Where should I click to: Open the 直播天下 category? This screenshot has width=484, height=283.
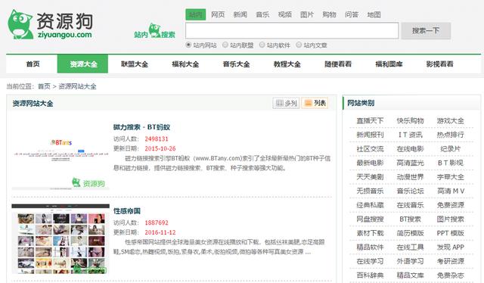pos(370,121)
